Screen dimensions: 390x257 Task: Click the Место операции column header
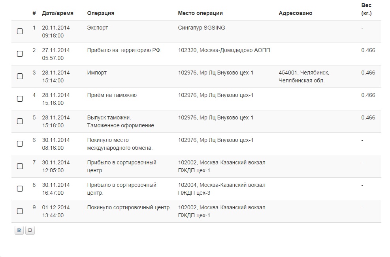click(200, 13)
